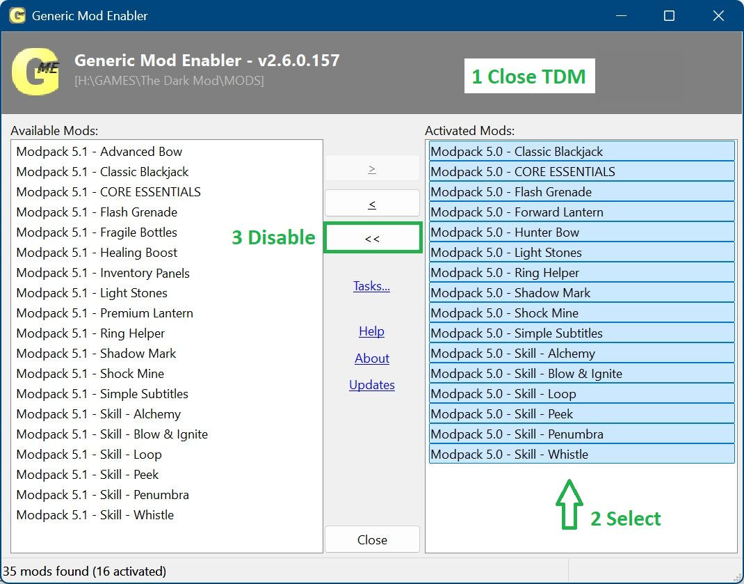This screenshot has width=744, height=584.
Task: Select Modpack 5.1 - Flash Grenade
Action: (x=167, y=212)
